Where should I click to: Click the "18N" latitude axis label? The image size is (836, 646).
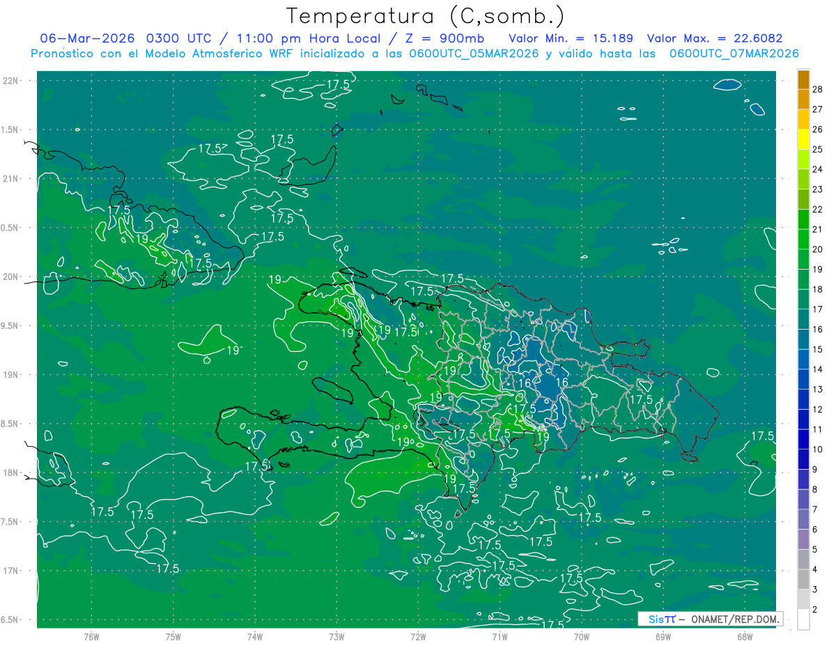(x=12, y=473)
